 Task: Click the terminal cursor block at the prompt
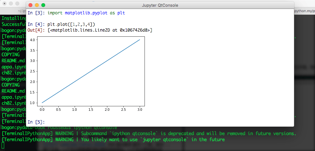click(x=3, y=145)
